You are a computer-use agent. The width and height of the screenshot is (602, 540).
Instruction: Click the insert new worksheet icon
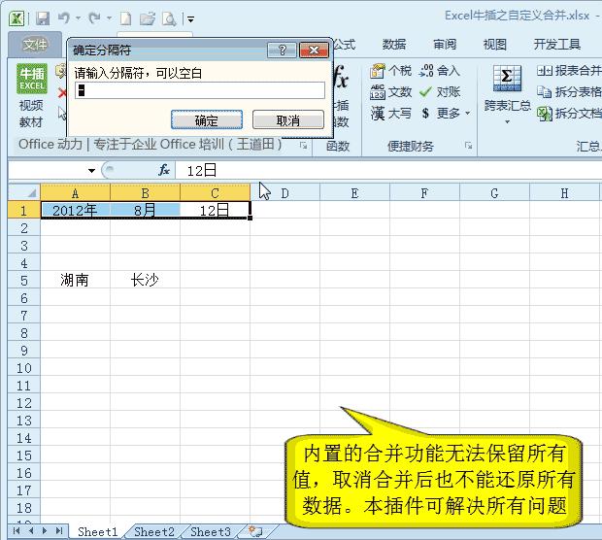click(255, 531)
